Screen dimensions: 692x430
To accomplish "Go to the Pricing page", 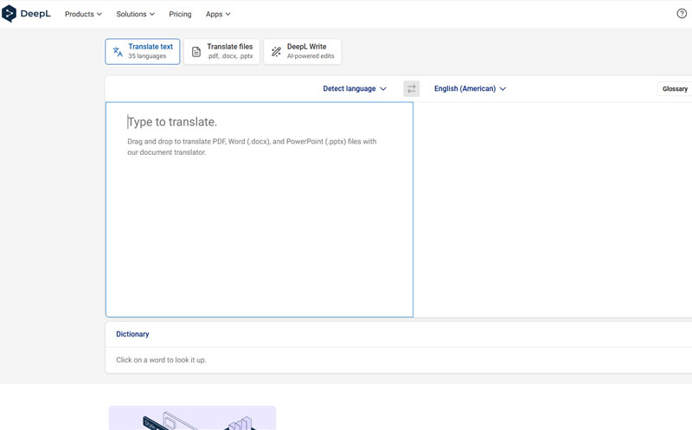I will click(x=180, y=14).
